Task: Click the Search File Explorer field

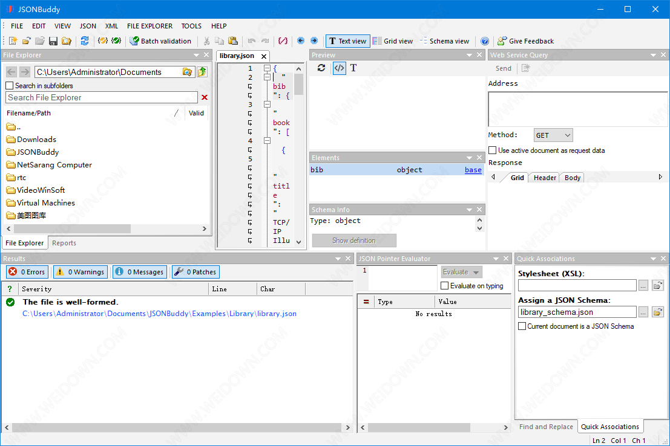Action: click(x=102, y=97)
